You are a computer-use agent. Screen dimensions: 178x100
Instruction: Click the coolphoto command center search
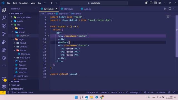(x=94, y=3)
